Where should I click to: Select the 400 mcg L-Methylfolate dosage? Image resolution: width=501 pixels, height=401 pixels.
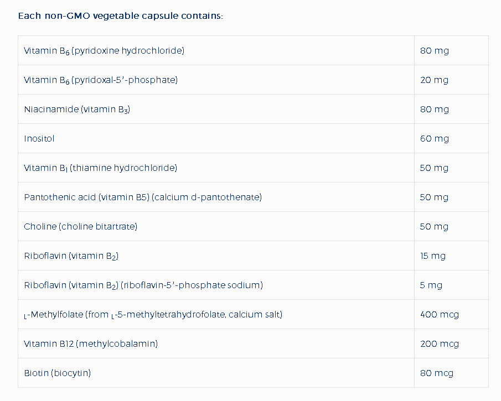coord(439,315)
